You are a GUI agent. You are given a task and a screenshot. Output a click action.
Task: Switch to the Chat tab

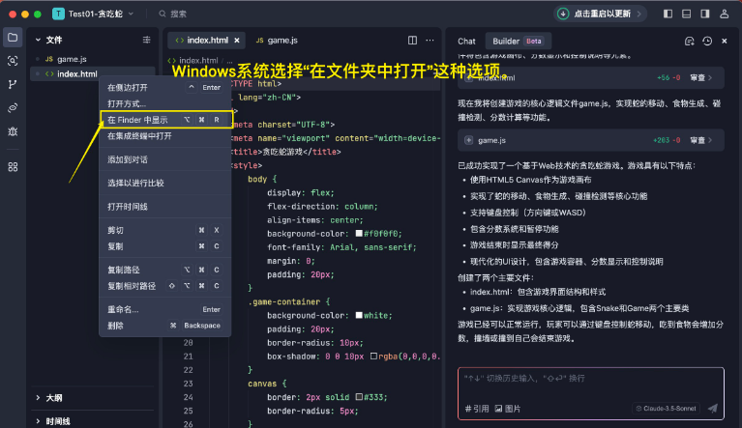click(x=466, y=42)
